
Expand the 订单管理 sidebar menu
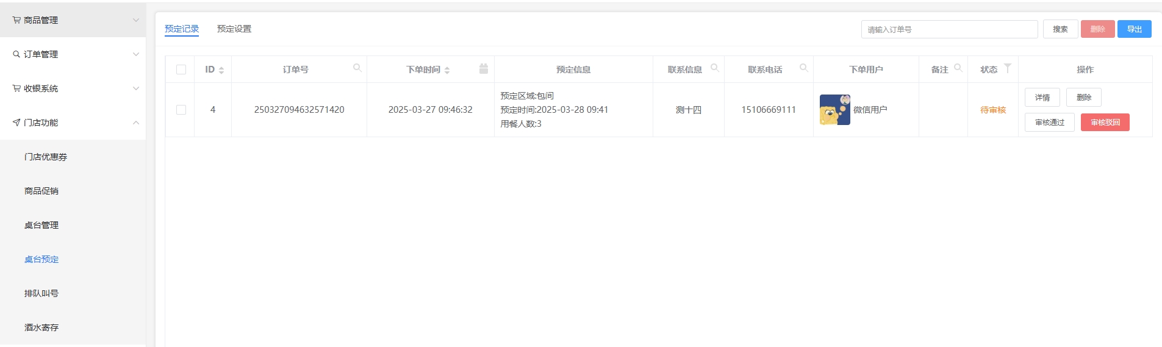tap(73, 54)
